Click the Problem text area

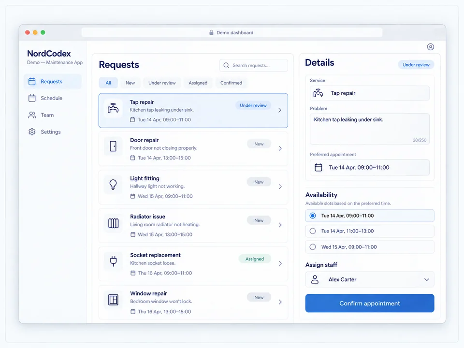point(370,129)
